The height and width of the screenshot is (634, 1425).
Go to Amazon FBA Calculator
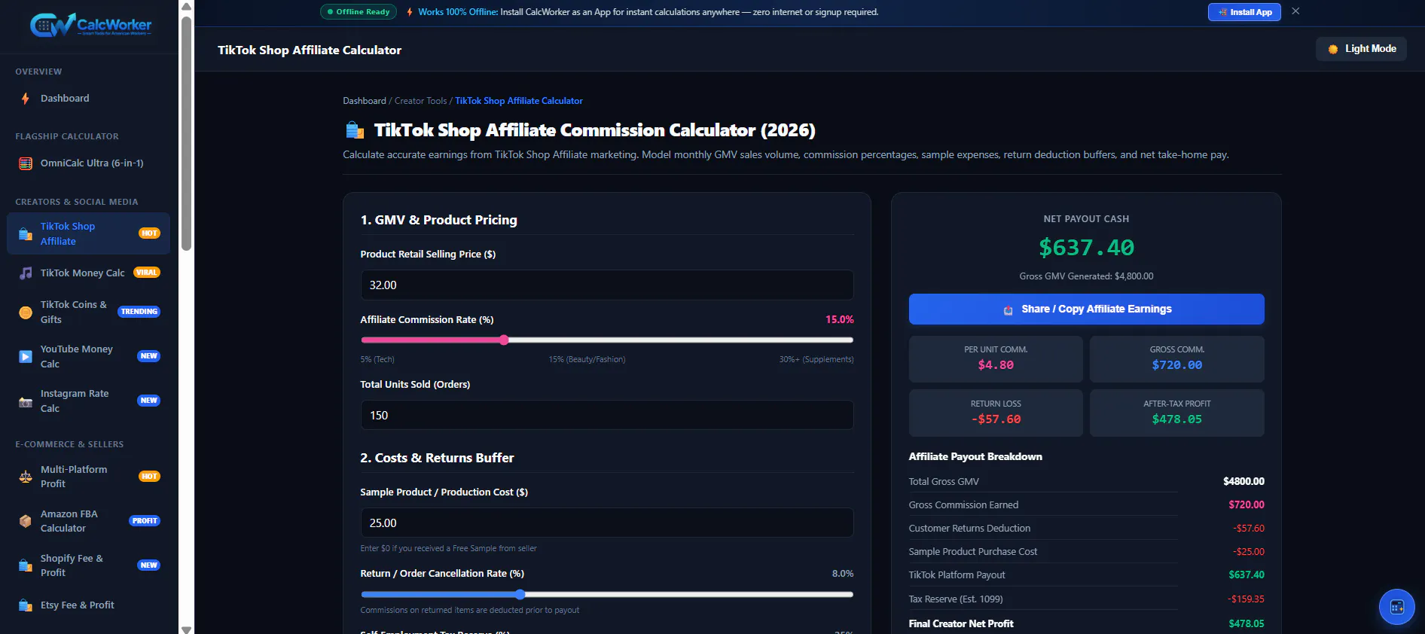89,521
